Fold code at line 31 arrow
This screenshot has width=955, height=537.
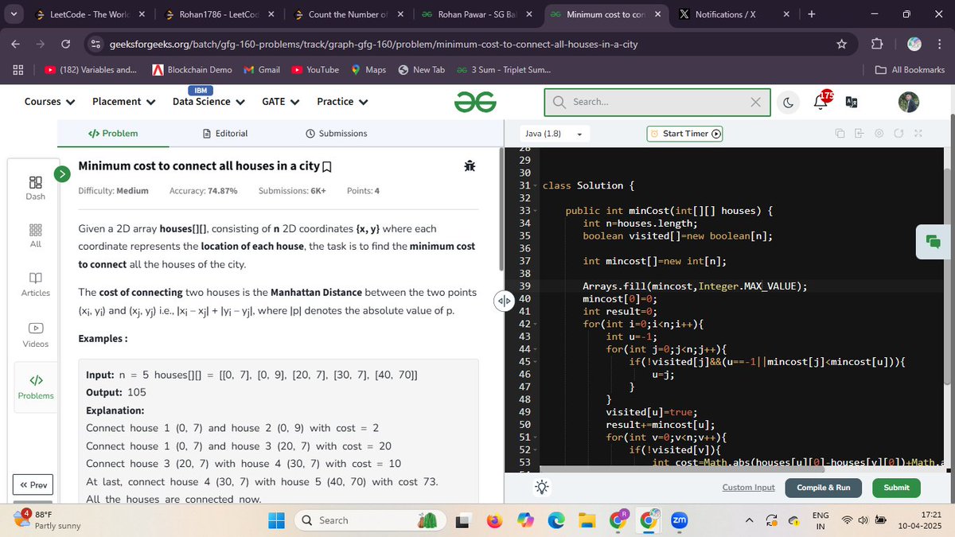(x=536, y=186)
